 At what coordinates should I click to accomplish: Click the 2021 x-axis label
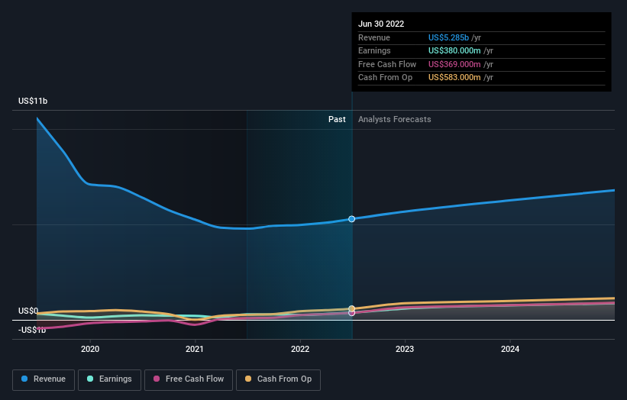195,350
